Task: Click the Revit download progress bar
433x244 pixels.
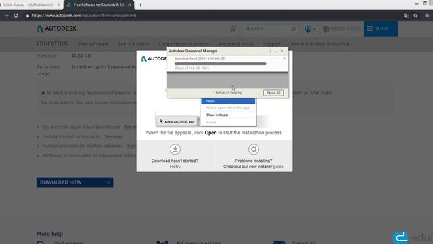Action: pos(220,64)
